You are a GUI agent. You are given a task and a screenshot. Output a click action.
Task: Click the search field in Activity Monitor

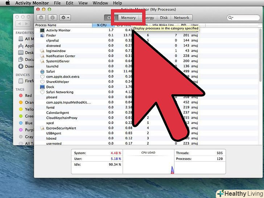243,17
